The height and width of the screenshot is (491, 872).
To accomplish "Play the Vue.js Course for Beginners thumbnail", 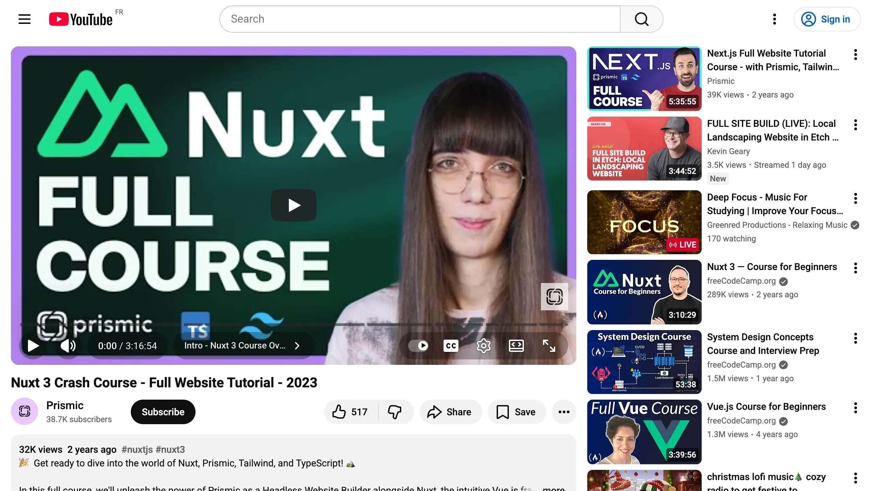I will pos(643,431).
